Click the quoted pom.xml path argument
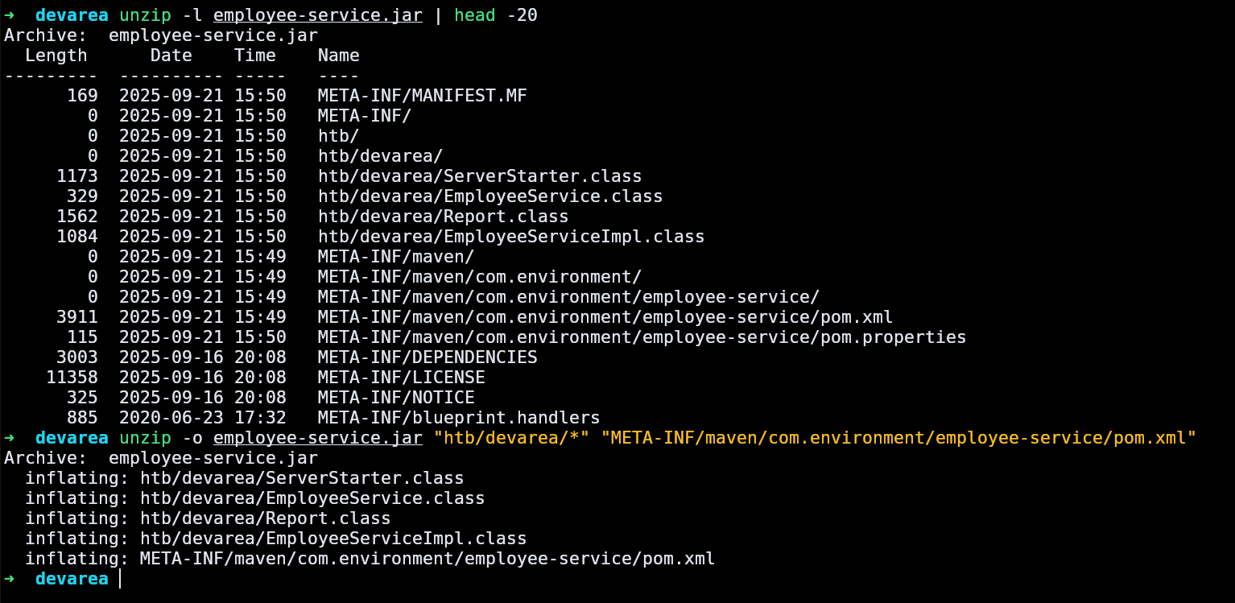This screenshot has width=1235, height=603. click(x=898, y=438)
